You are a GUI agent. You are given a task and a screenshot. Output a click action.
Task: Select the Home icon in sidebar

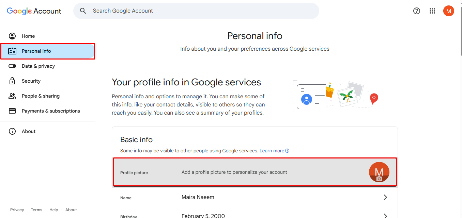tap(12, 36)
